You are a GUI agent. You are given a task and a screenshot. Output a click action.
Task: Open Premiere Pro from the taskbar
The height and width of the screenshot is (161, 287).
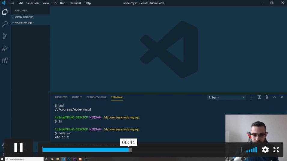[x=75, y=159]
